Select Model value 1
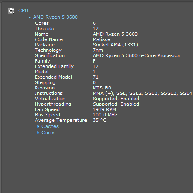 click(94, 72)
